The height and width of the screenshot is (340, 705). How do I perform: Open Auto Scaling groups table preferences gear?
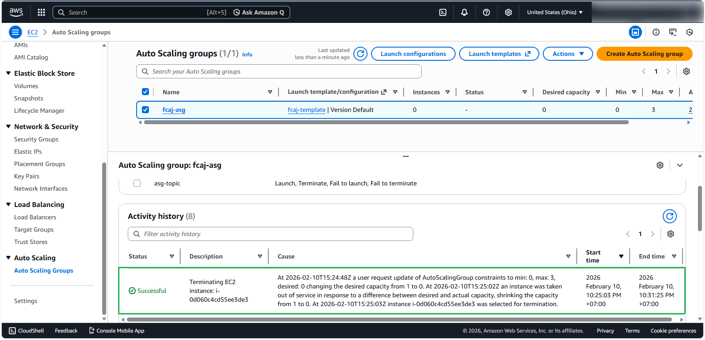click(686, 71)
